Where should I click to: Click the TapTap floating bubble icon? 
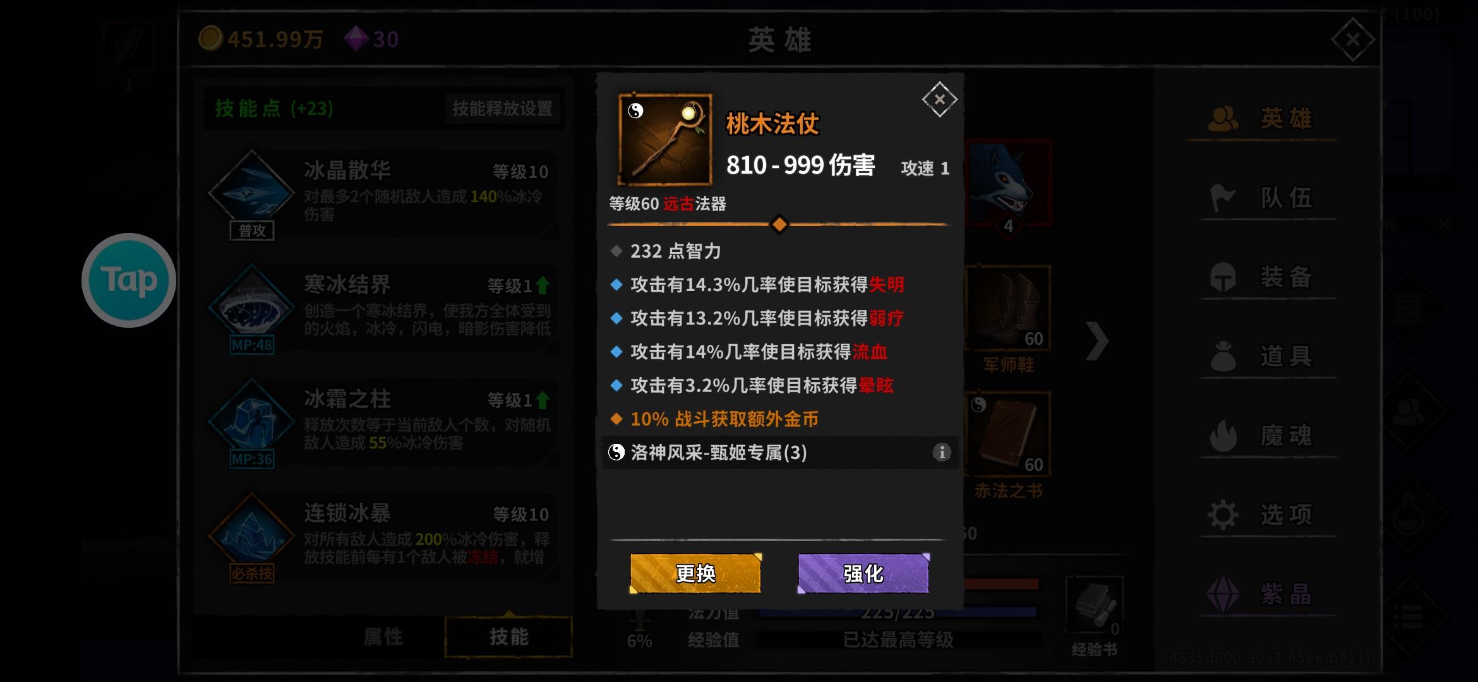pyautogui.click(x=129, y=280)
